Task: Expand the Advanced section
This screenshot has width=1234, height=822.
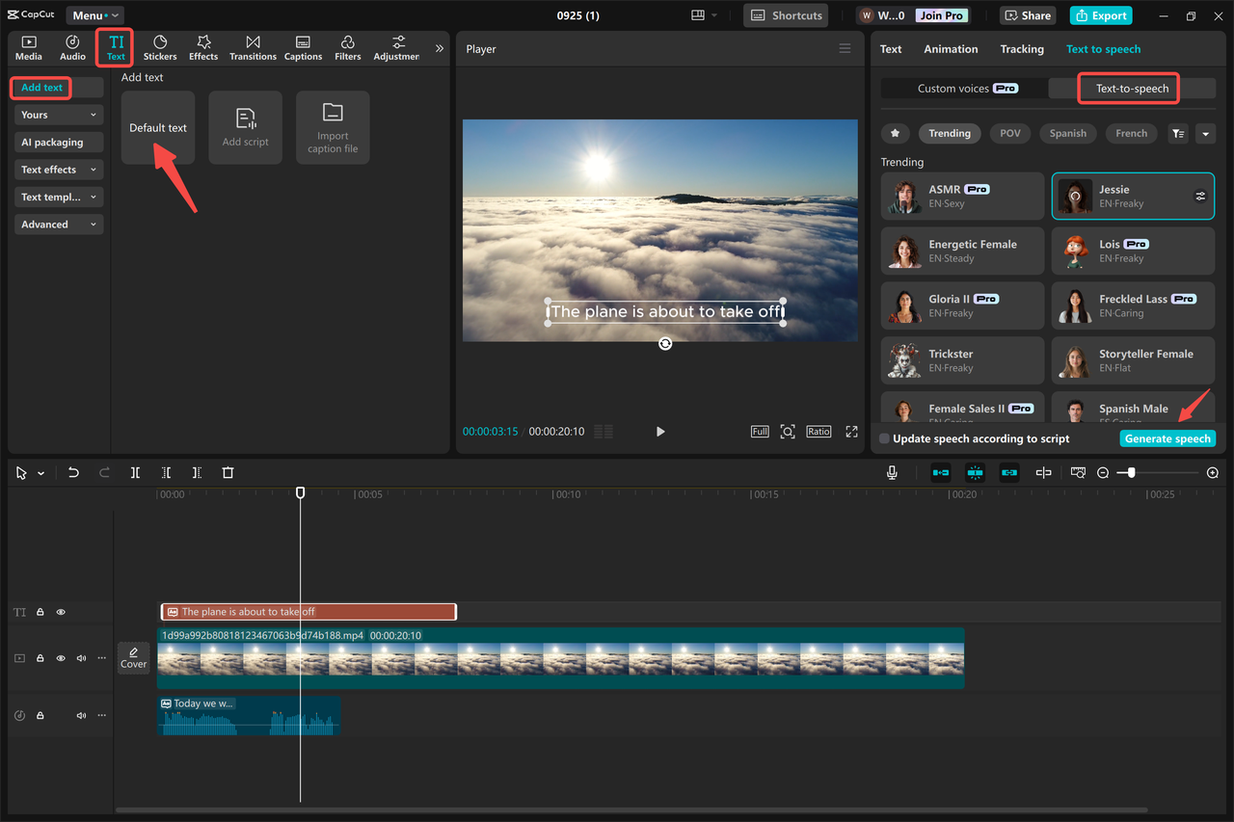Action: coord(58,224)
